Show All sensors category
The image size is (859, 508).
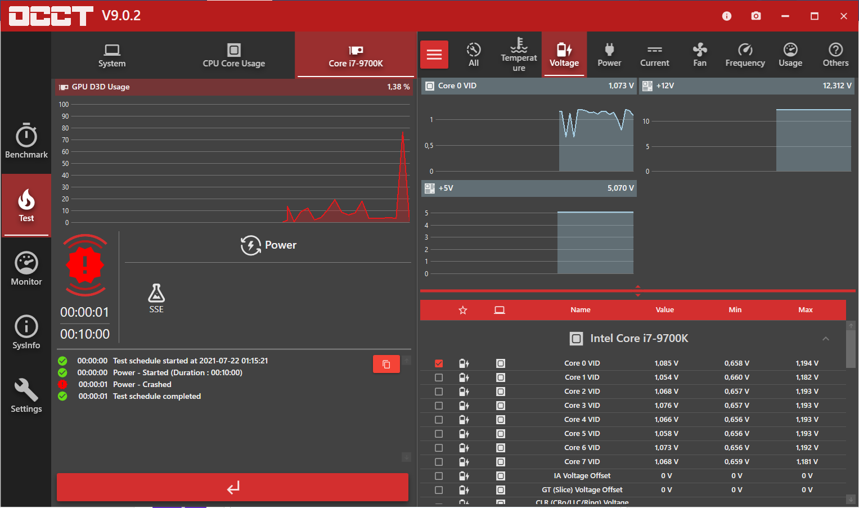click(474, 55)
